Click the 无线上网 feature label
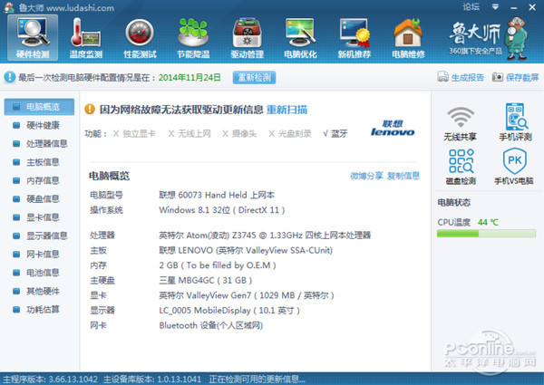 pos(194,133)
